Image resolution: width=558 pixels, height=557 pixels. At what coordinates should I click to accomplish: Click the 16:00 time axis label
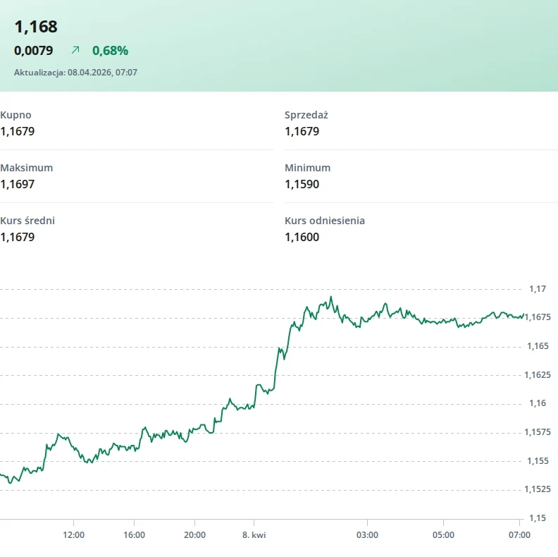(134, 535)
